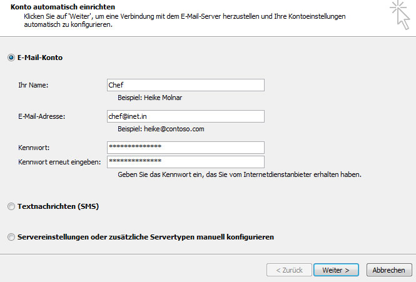Click the example text 'Beispiel: Heike Molnar'
The height and width of the screenshot is (282, 416).
pyautogui.click(x=150, y=98)
